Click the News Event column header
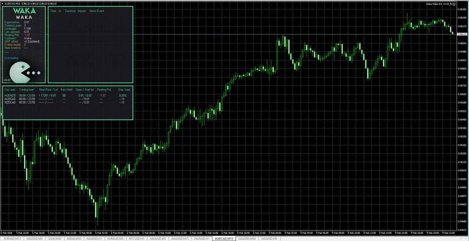This screenshot has width=469, height=241. click(97, 11)
